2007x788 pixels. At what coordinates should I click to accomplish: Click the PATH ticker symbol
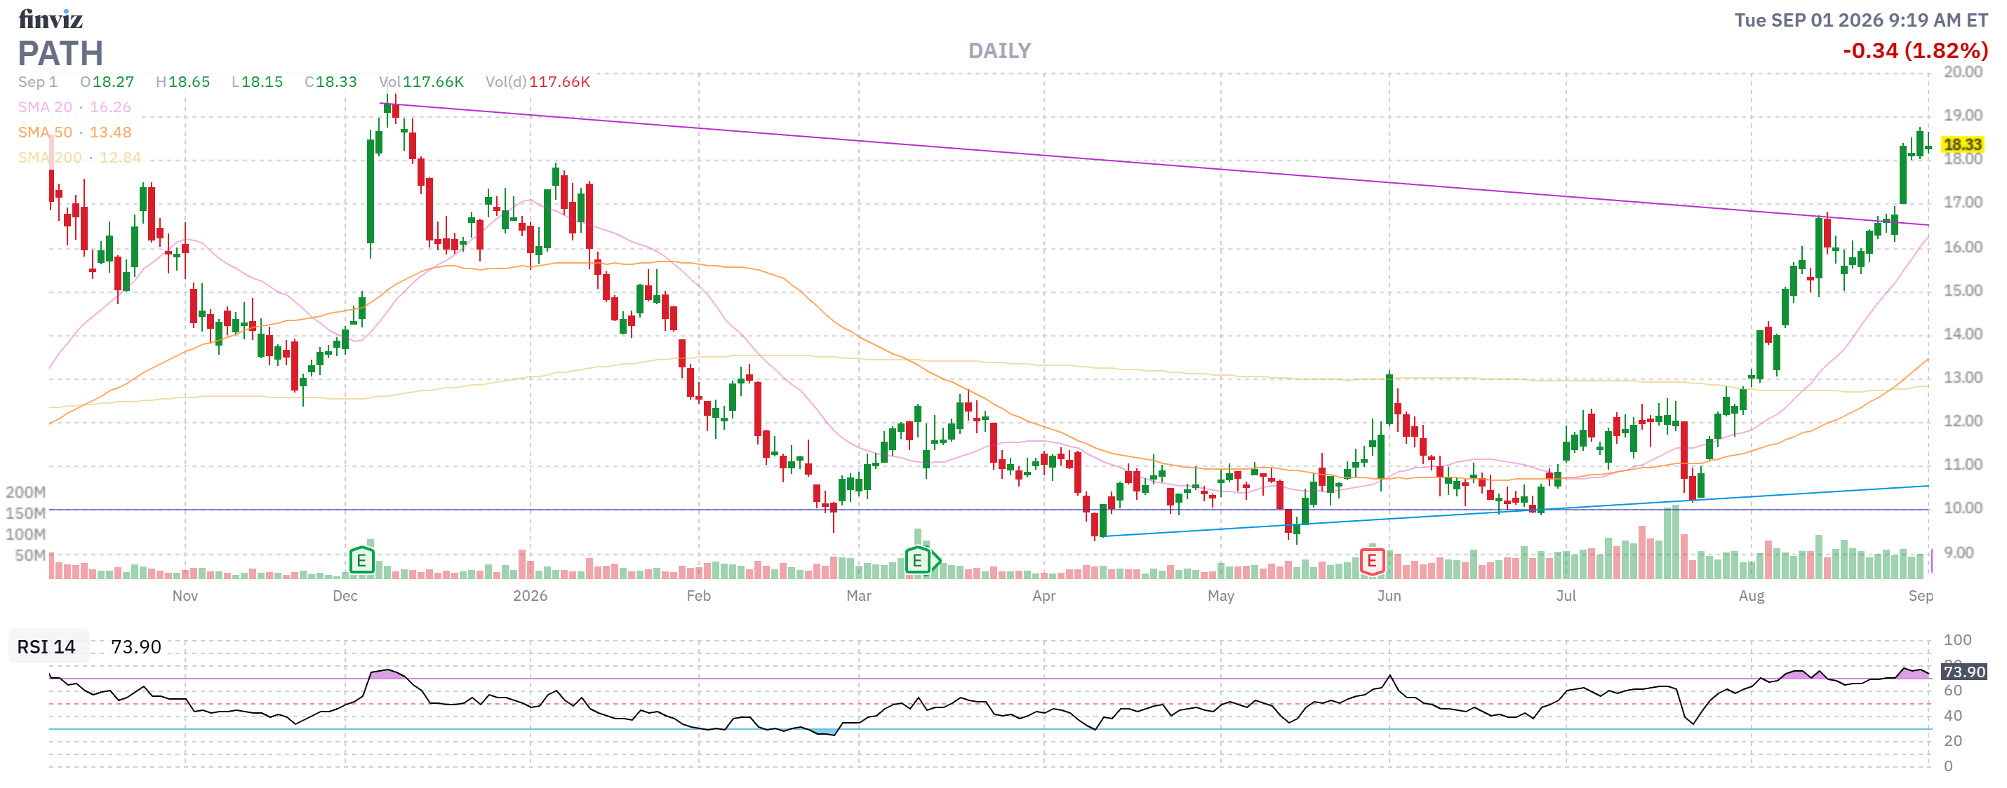point(60,54)
